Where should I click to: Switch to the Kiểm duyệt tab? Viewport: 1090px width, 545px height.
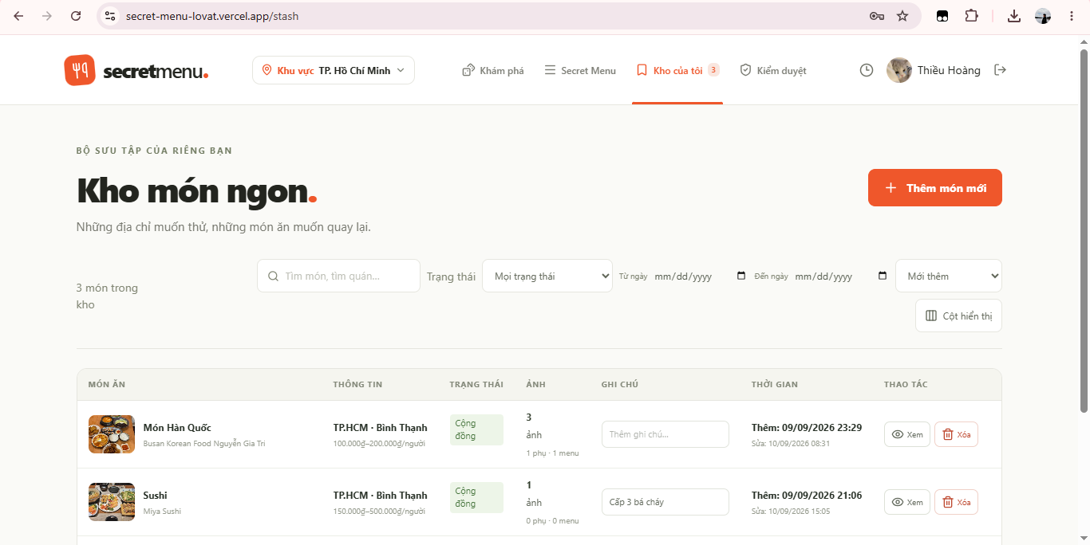coord(773,70)
